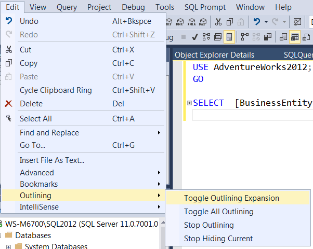
Task: Click the Parse checkmark toolbar icon
Action: click(194, 37)
